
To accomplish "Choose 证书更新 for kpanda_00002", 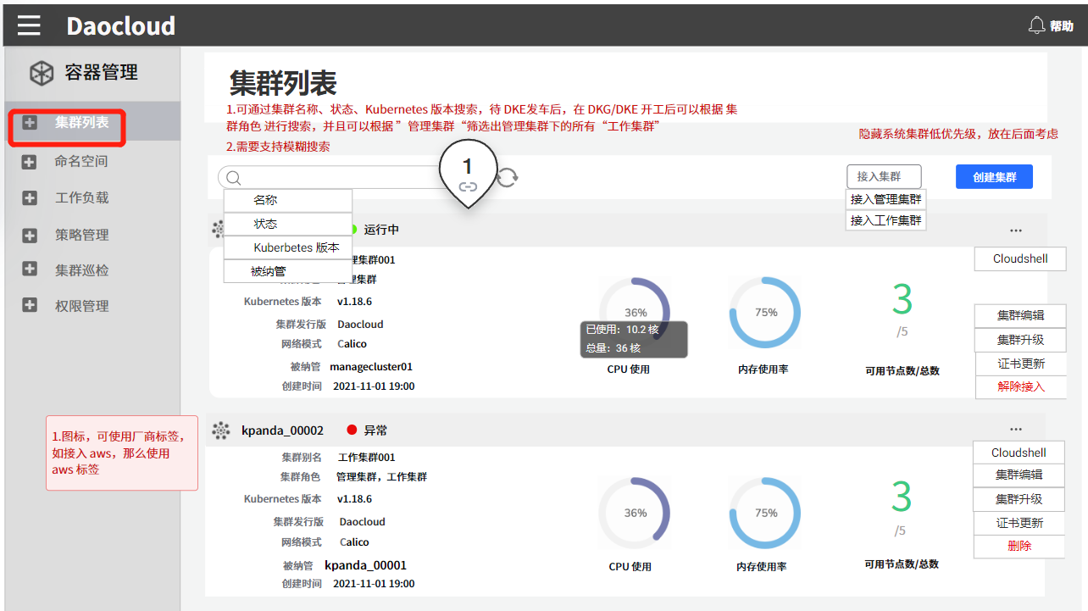I will coord(1019,523).
